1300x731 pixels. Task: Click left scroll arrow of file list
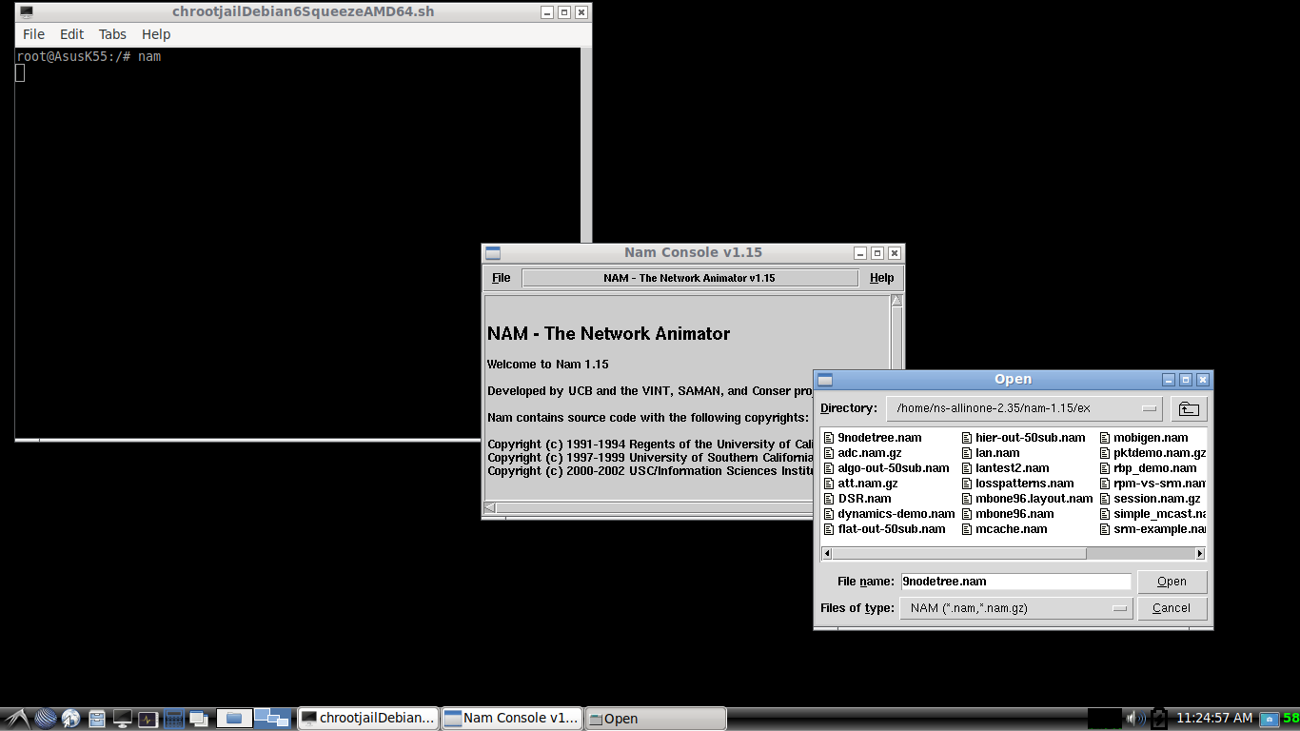tap(827, 553)
